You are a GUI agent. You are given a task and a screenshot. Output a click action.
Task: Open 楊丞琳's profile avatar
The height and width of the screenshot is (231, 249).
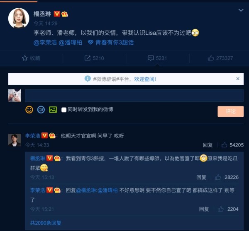coord(19,18)
